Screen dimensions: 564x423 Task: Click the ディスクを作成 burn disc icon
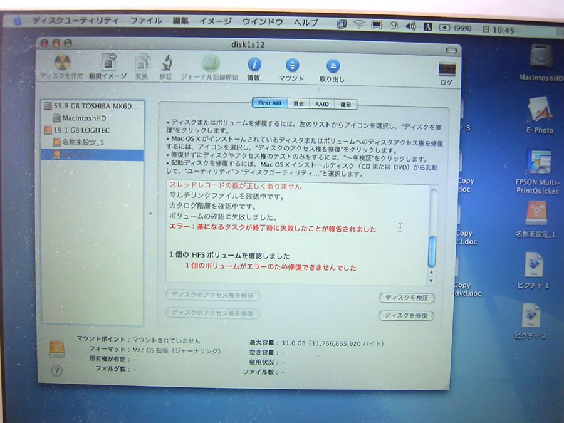coord(62,63)
